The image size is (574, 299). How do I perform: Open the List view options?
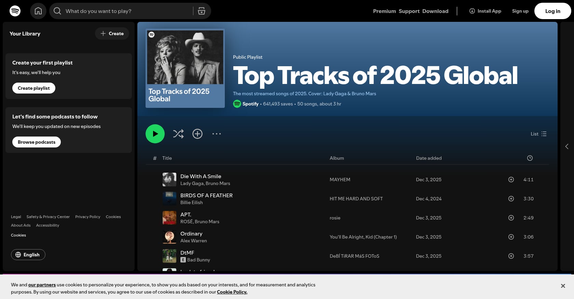tap(538, 134)
